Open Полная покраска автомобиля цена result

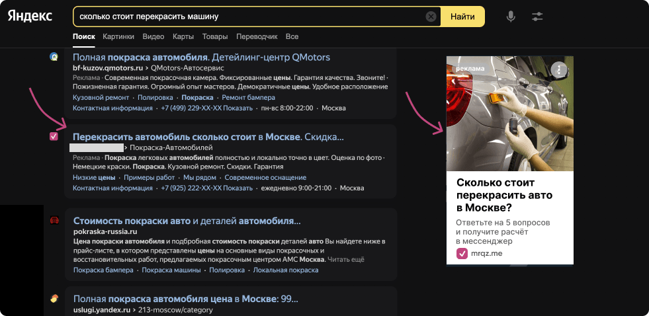pos(185,299)
